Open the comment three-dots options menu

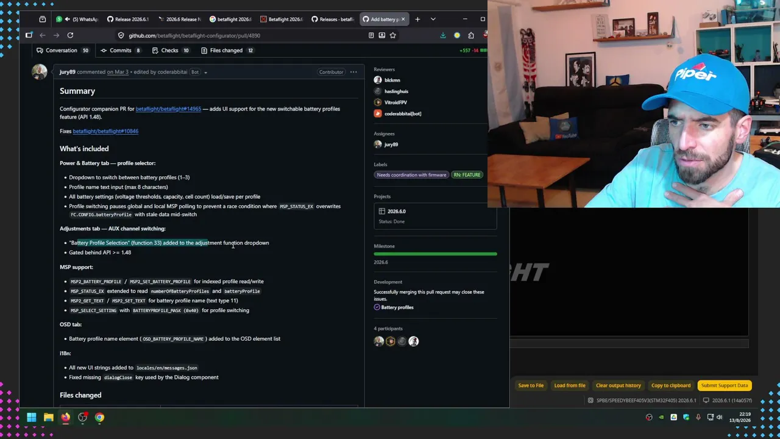tap(353, 72)
